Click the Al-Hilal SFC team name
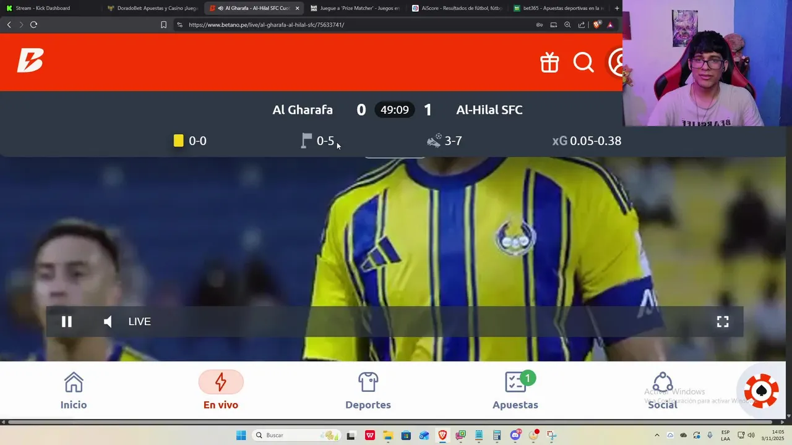 [x=489, y=110]
